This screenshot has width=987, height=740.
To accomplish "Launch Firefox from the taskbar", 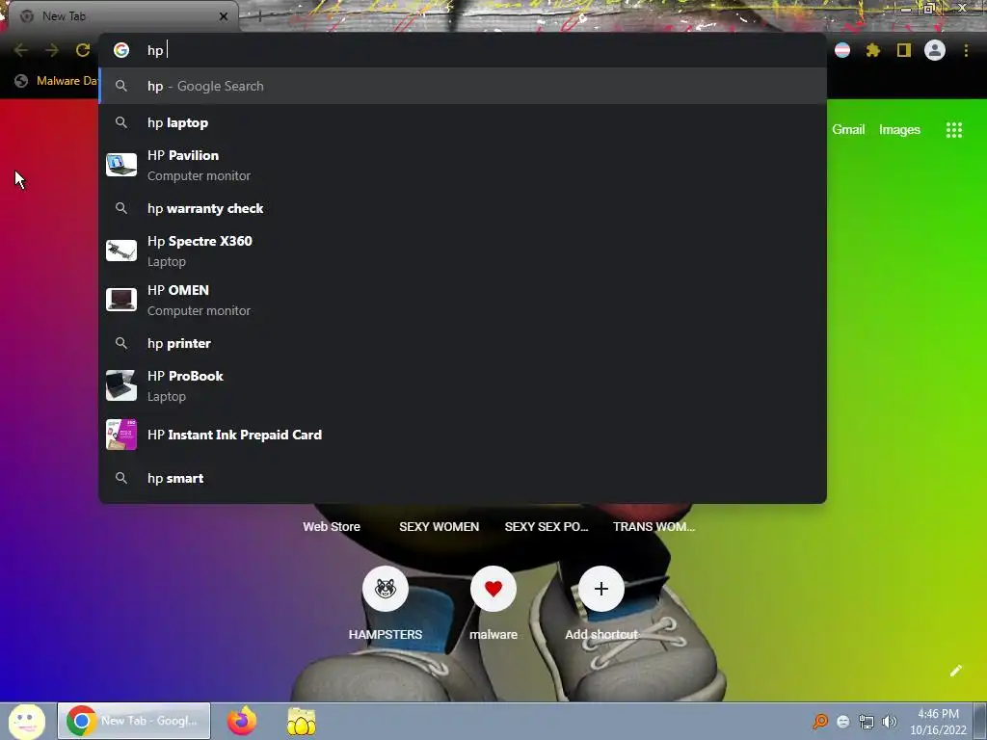I will [x=242, y=721].
